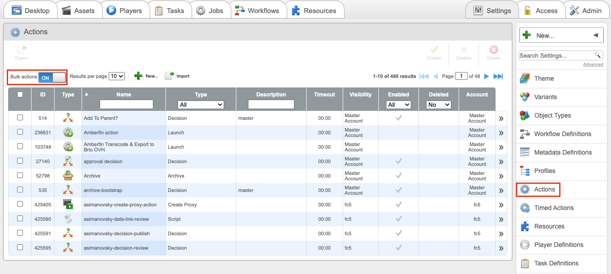Check asimanovsky-create-proxy-action row checkbox
The height and width of the screenshot is (274, 611).
click(x=20, y=204)
